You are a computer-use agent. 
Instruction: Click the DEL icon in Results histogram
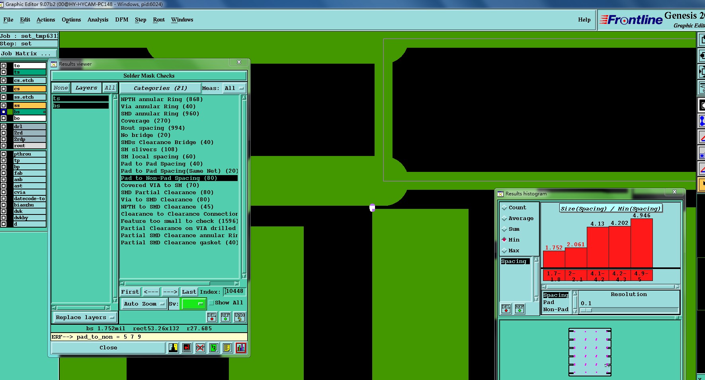tap(506, 308)
